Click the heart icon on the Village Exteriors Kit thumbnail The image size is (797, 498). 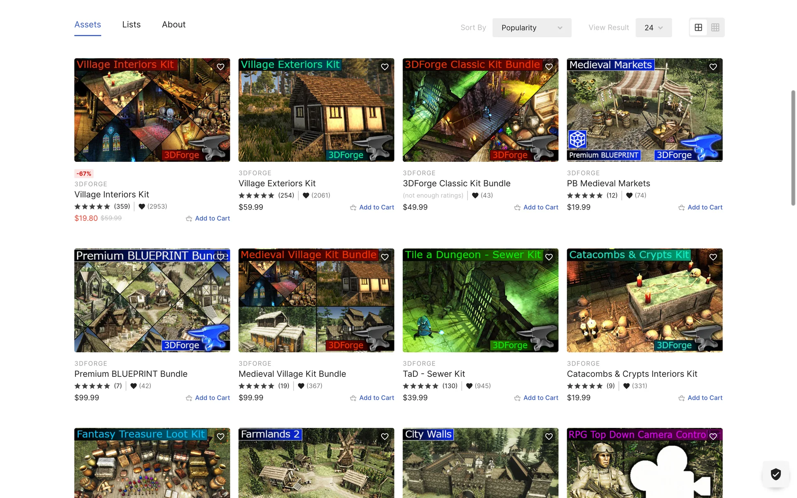pos(385,67)
